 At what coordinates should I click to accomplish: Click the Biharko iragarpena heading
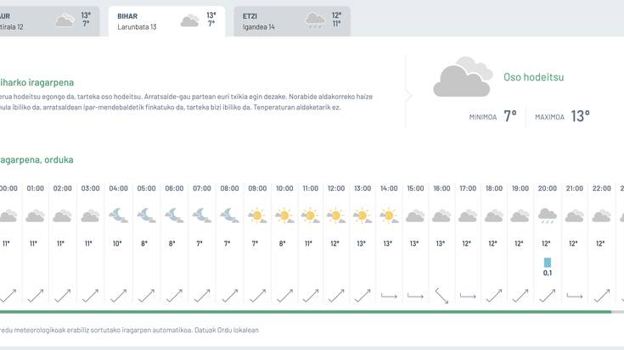point(37,82)
